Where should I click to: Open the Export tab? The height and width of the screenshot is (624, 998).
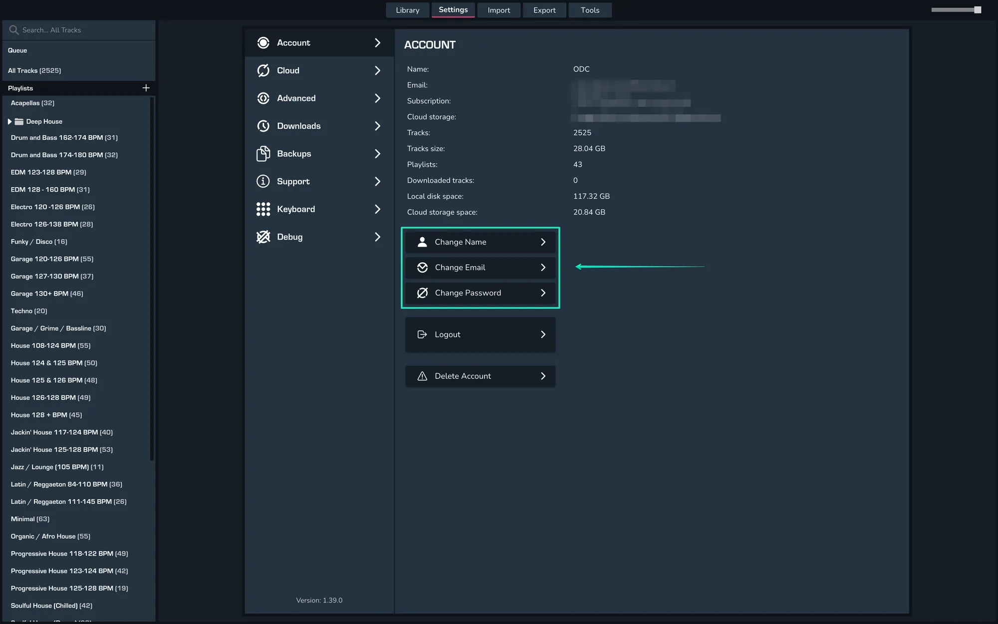click(x=544, y=10)
